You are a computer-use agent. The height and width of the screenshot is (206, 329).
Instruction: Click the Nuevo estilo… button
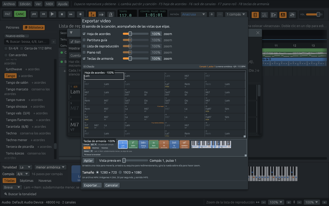[x=17, y=36]
